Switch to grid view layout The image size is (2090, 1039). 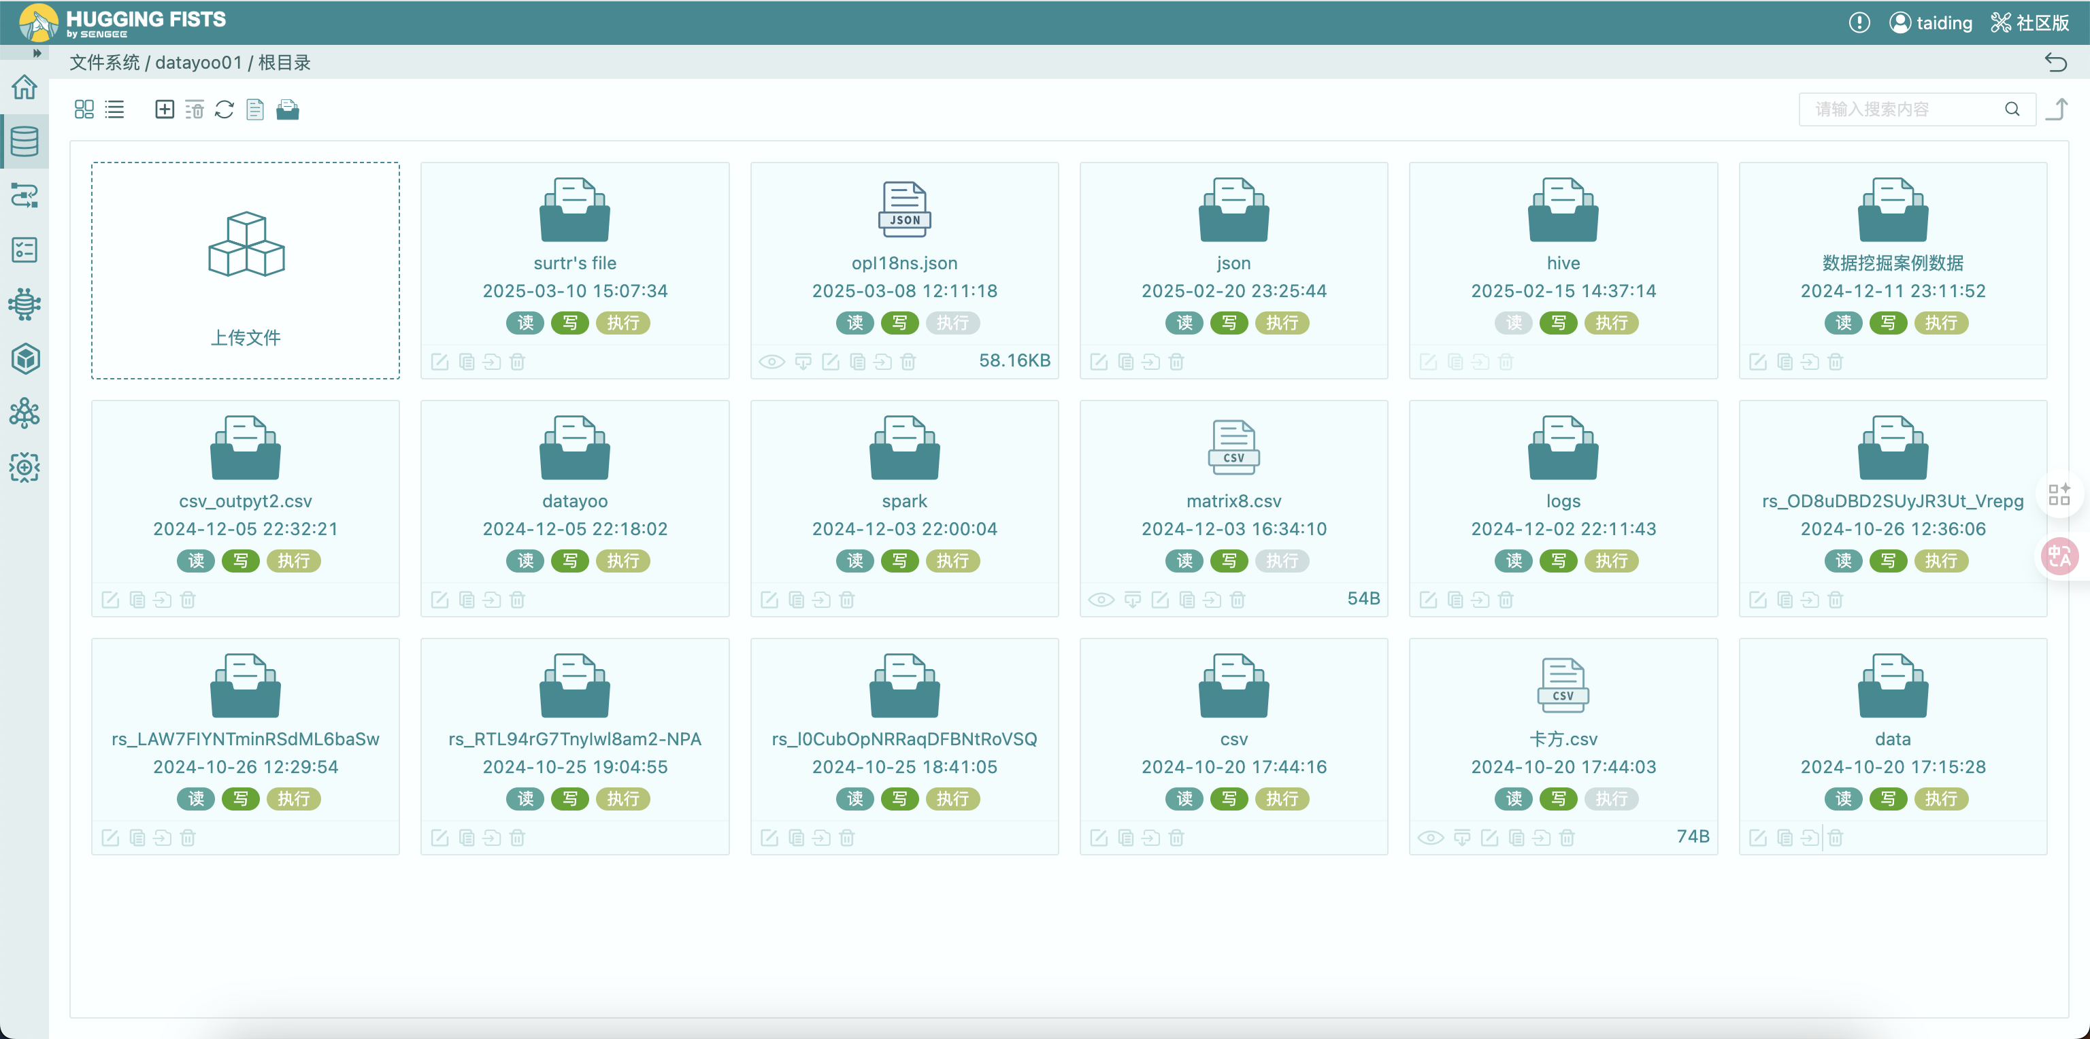point(84,109)
